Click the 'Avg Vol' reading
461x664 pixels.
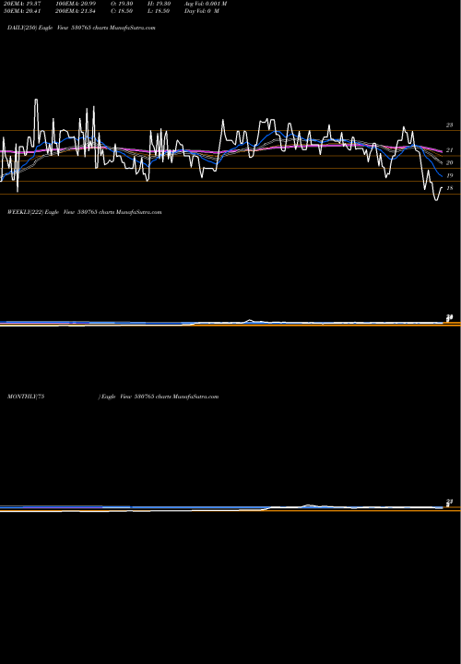tap(206, 4)
